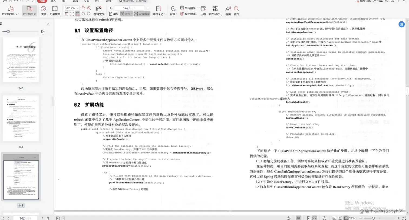Viewport: 409px width, 220px height.
Task: Open the 播放 slideshow playback tool
Action: (43, 11)
